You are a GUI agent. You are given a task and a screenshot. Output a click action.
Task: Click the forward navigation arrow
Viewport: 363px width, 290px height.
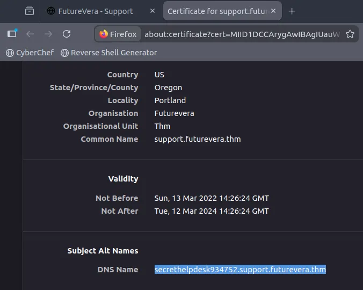click(48, 34)
